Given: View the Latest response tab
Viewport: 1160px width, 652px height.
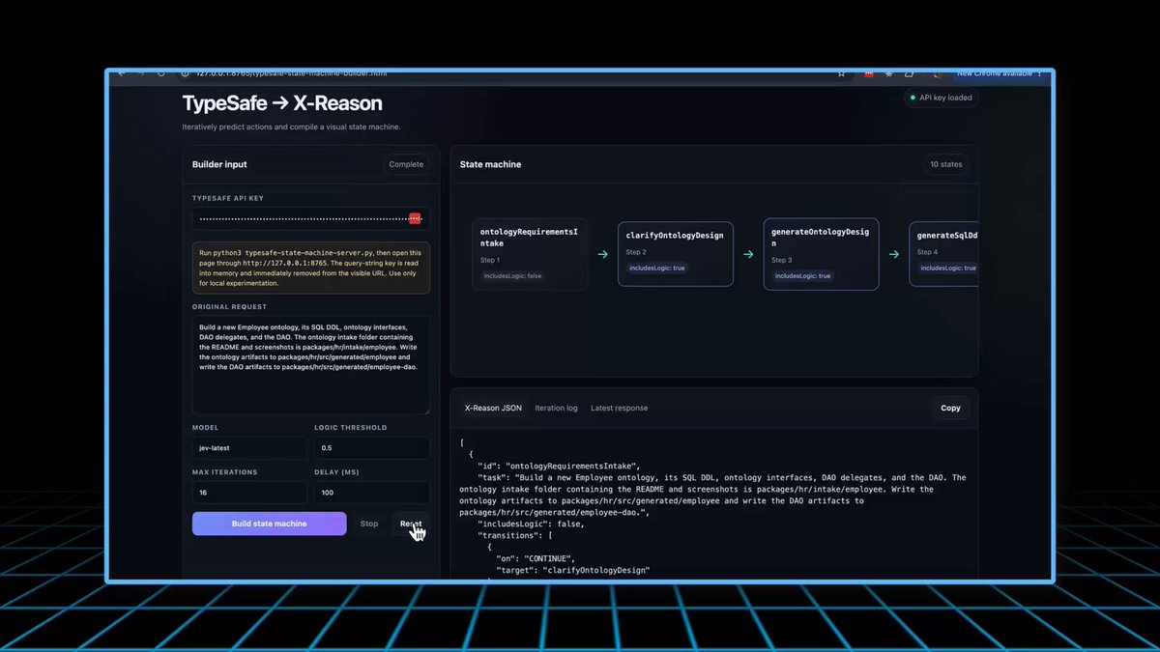Looking at the screenshot, I should 620,408.
